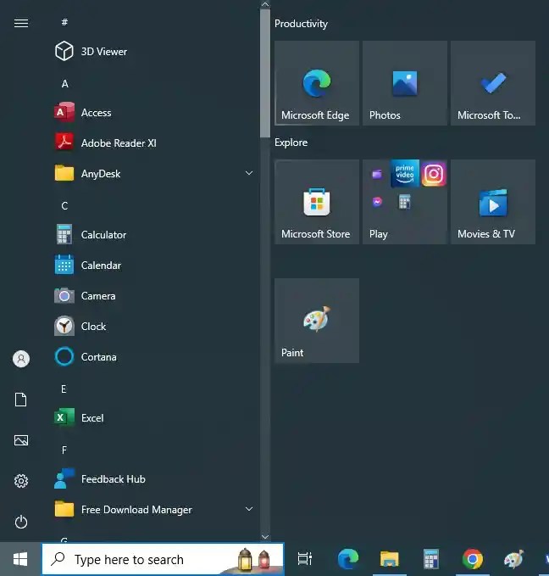Click the Power button icon
This screenshot has height=576, width=549.
pos(21,522)
